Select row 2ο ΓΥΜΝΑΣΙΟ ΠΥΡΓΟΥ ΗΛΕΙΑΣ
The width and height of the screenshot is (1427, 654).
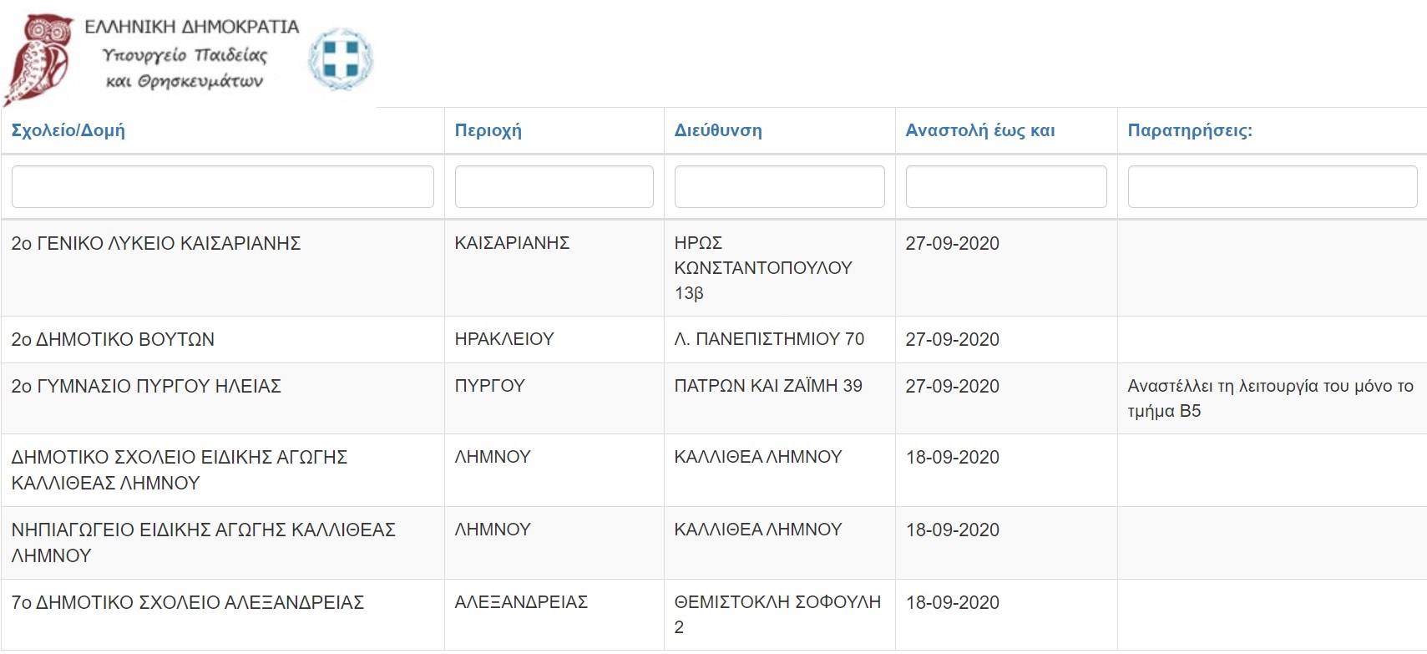point(146,386)
